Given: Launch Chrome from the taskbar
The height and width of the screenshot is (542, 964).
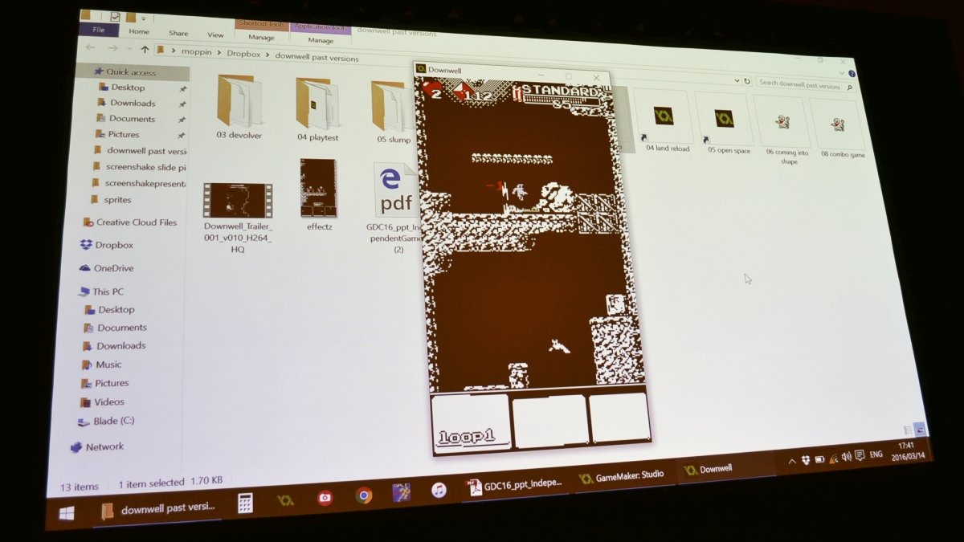Looking at the screenshot, I should point(364,495).
